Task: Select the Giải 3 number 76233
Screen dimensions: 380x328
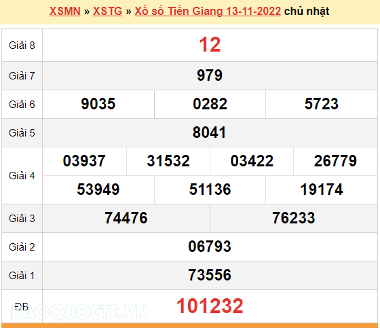Action: pos(294,218)
